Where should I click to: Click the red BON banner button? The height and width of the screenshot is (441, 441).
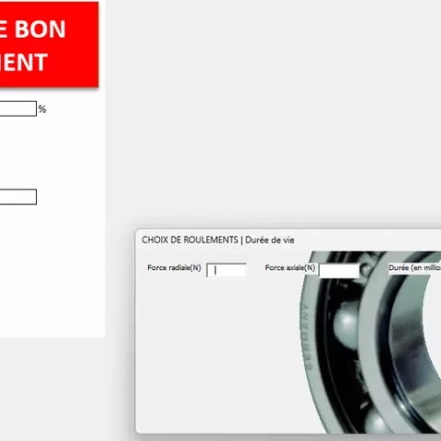coord(49,45)
